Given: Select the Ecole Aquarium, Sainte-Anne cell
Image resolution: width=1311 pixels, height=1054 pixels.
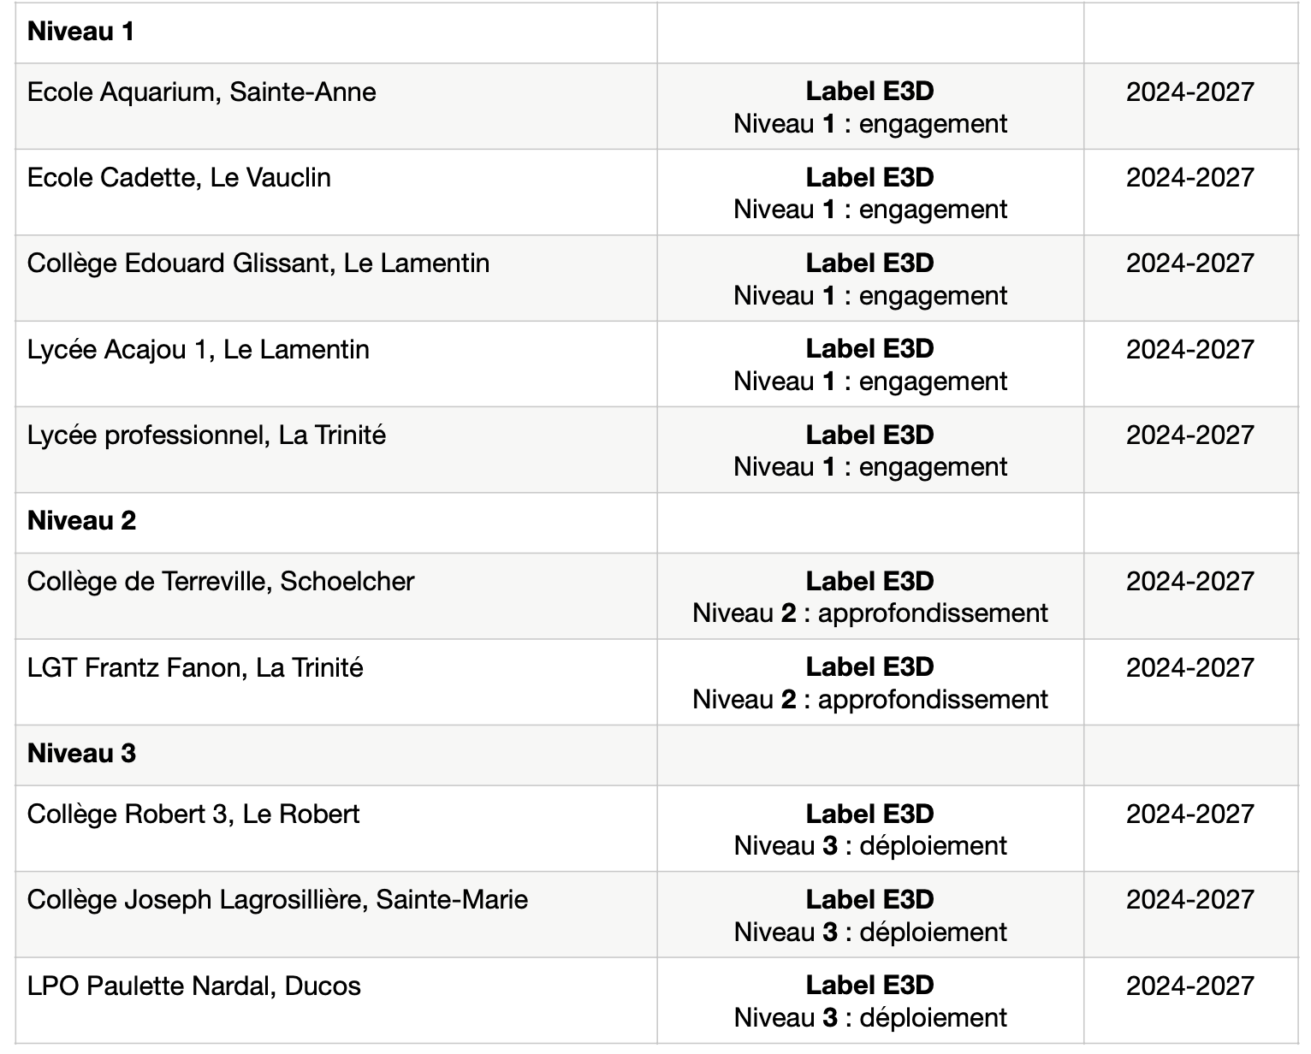Looking at the screenshot, I should (336, 106).
